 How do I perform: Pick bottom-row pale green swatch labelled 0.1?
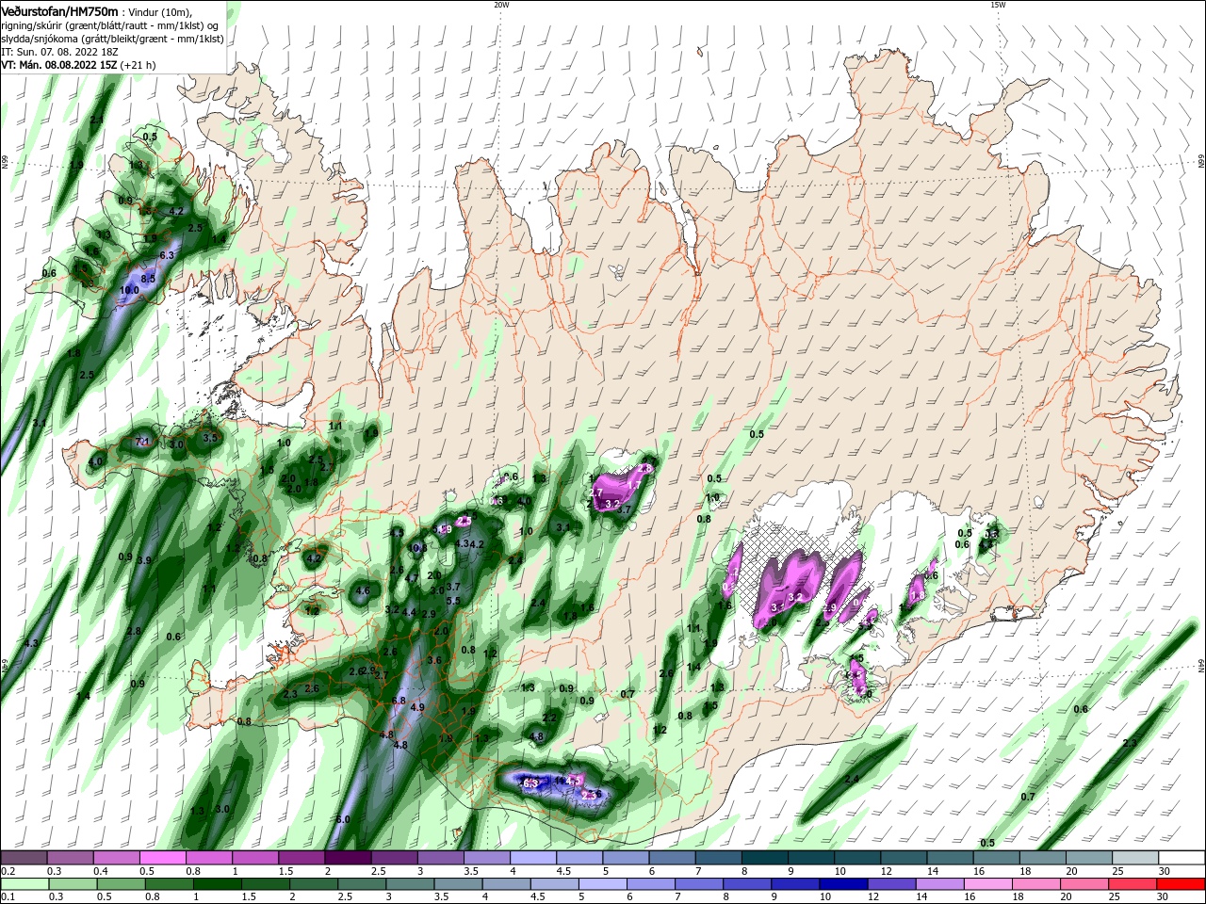[x=24, y=884]
